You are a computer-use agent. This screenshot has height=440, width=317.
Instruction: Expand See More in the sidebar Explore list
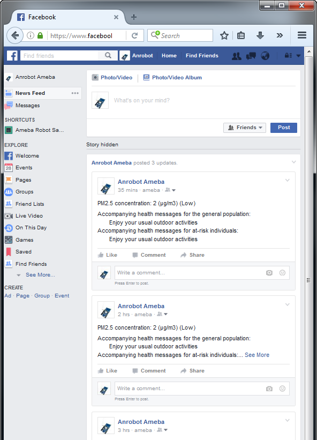tap(40, 275)
